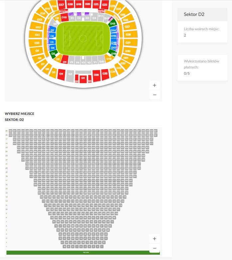The image size is (232, 260).
Task: Zoom in on the D2 seat map
Action: (155, 239)
